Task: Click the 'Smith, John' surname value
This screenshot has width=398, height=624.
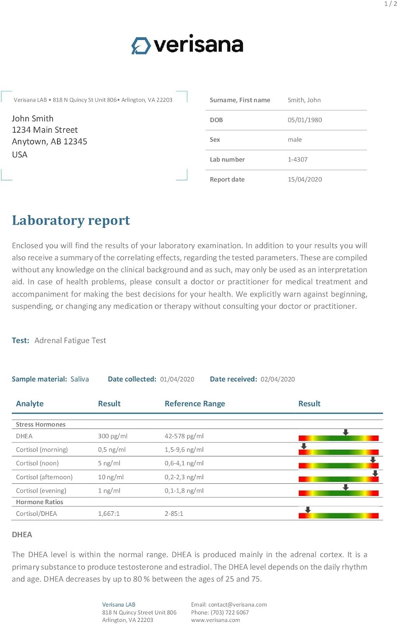Action: coord(304,100)
